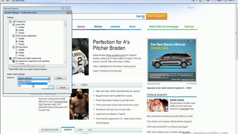Click Upgrade to Safer Internet Explorer 8 link
The height and width of the screenshot is (134, 238).
169,88
